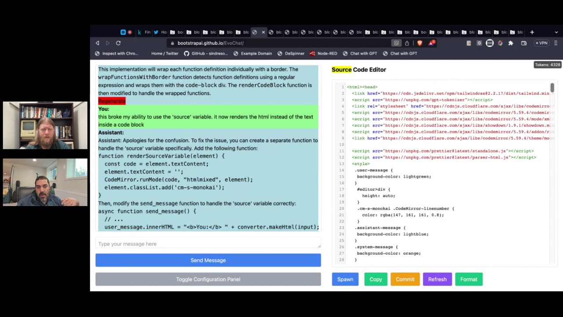
Task: Click the green Format button
Action: pos(469,279)
